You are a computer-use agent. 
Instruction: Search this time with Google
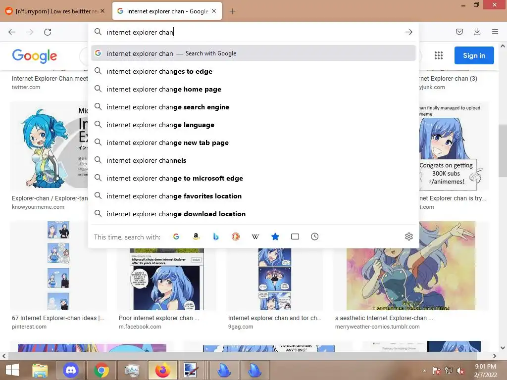[176, 237]
